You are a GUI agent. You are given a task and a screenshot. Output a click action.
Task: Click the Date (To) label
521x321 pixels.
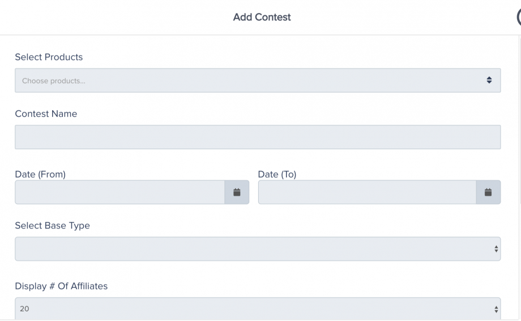(277, 175)
